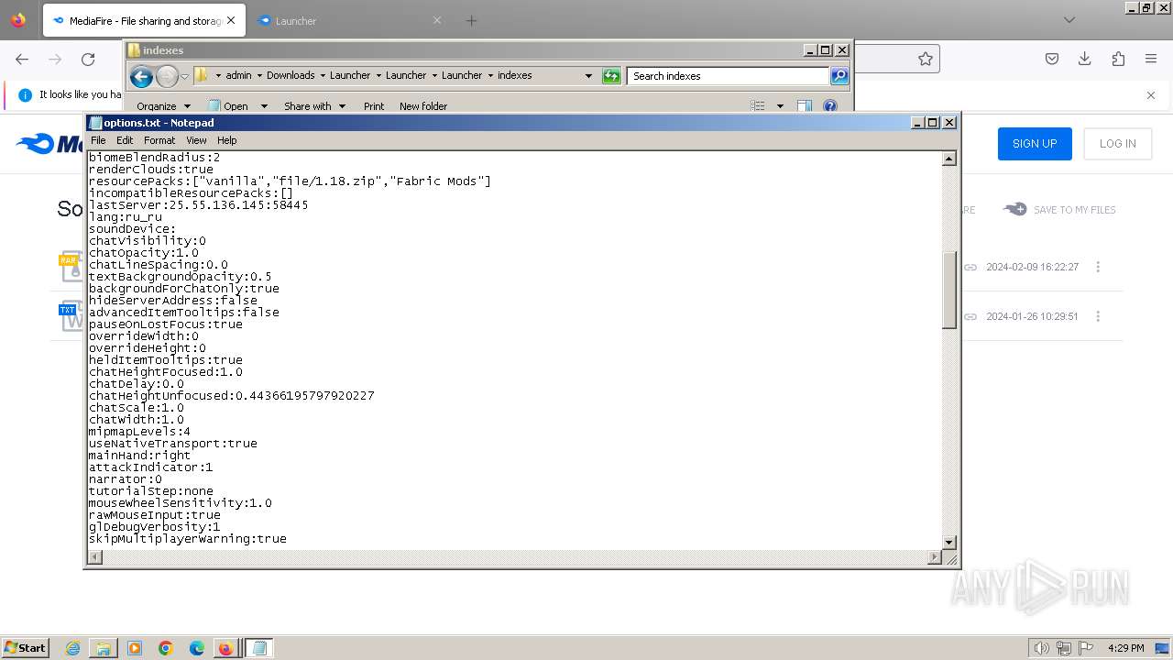Viewport: 1173px width, 660px height.
Task: Open volume control in system tray
Action: click(x=1042, y=648)
